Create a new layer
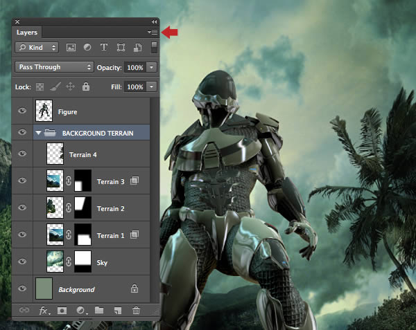The image size is (416, 330). pyautogui.click(x=118, y=310)
